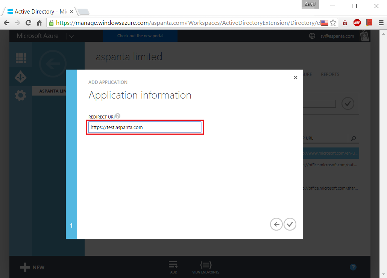Open the all items grid icon in sidebar
This screenshot has width=387, height=278.
20,58
